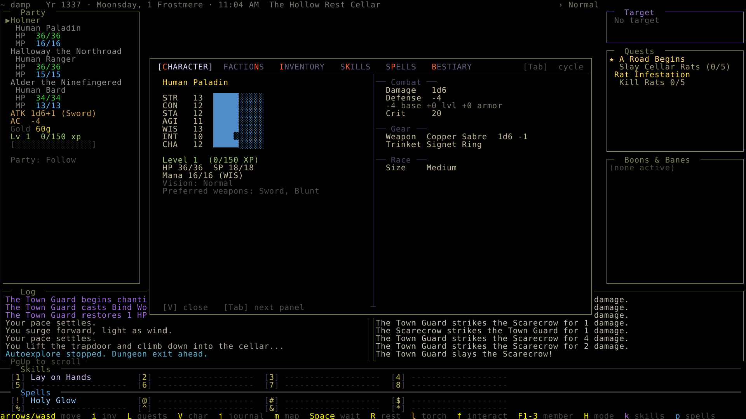
Task: Click empty spell slot #
Action: (x=322, y=400)
